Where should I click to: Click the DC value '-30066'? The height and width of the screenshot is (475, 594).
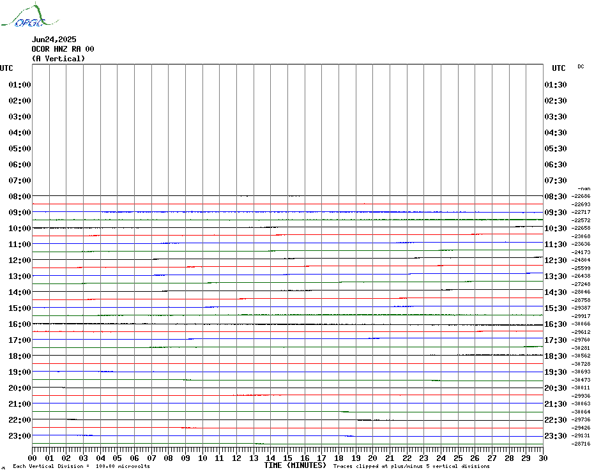coord(581,324)
